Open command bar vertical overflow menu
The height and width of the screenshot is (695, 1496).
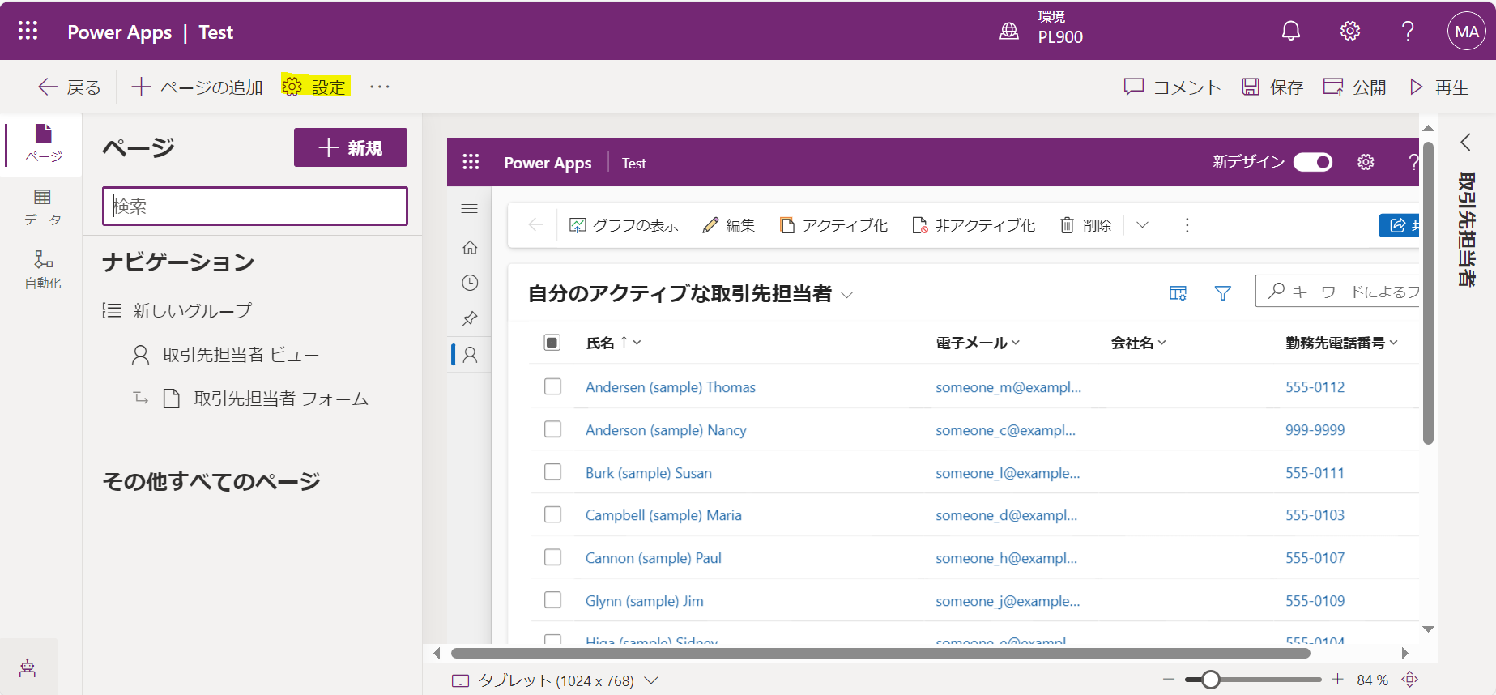[1187, 225]
